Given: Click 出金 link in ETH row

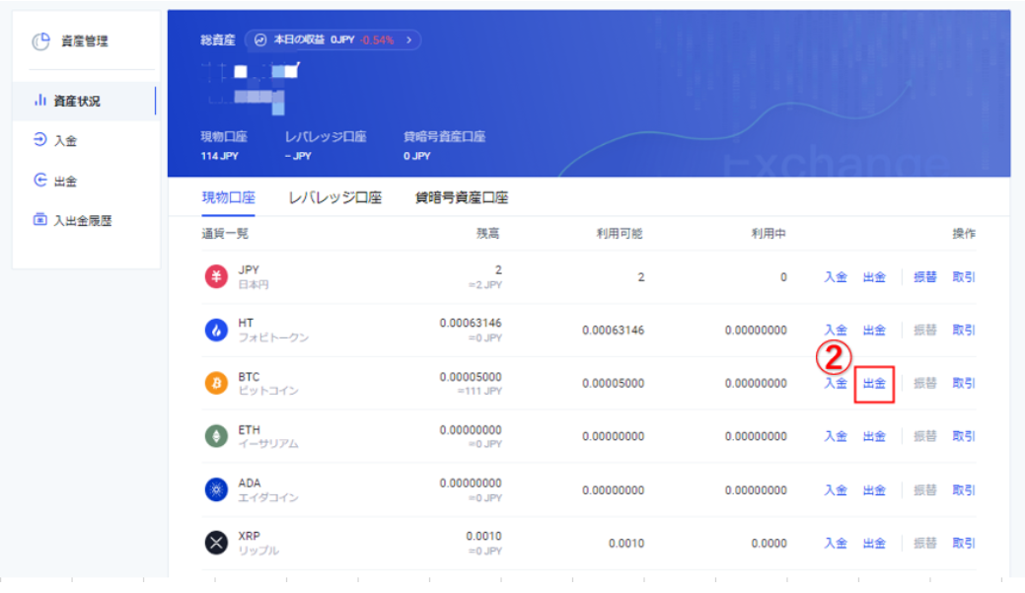Looking at the screenshot, I should point(874,436).
